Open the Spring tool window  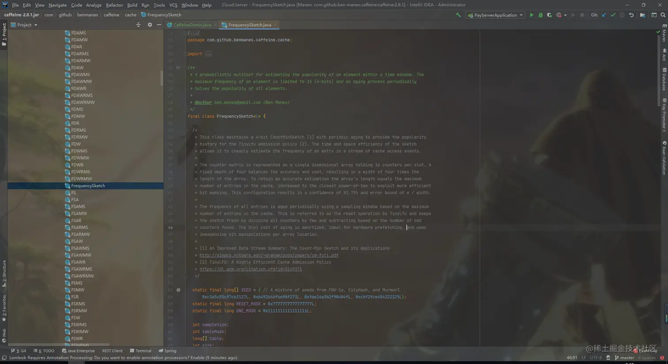click(167, 351)
